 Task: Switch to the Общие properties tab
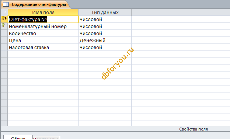[18, 138]
